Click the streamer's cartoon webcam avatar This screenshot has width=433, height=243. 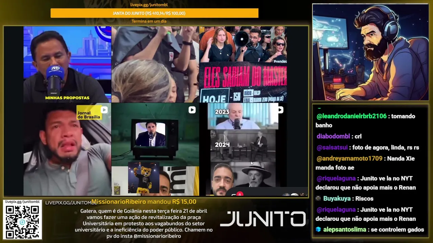[370, 52]
